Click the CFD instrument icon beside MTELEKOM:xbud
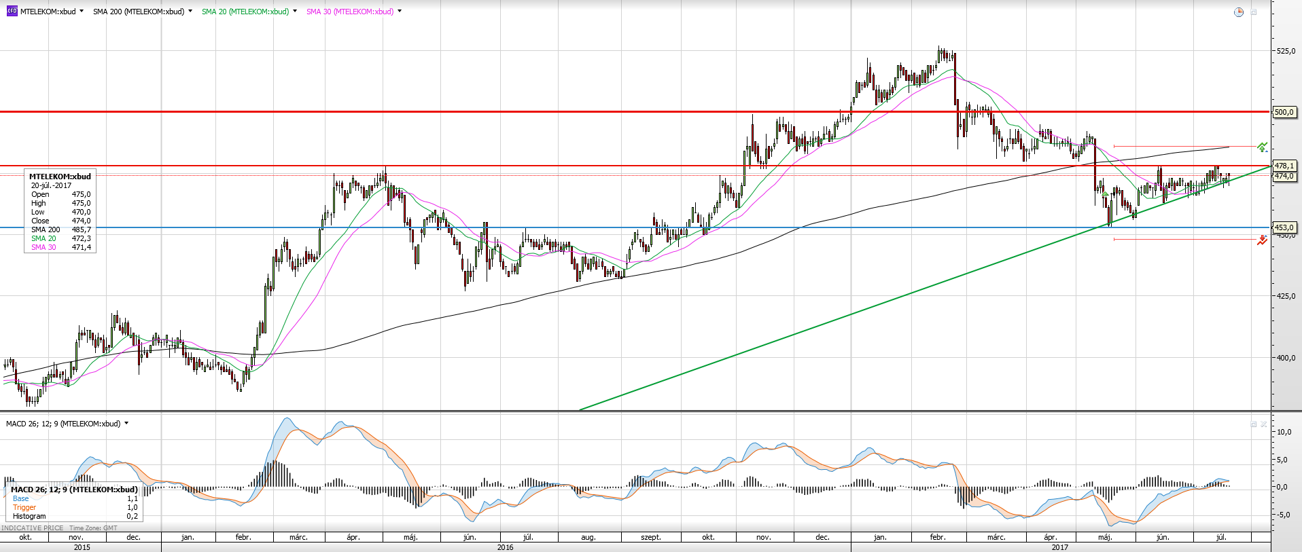The image size is (1302, 552). tap(12, 12)
